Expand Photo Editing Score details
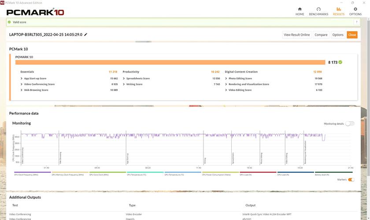370x220 pixels. 226,78
